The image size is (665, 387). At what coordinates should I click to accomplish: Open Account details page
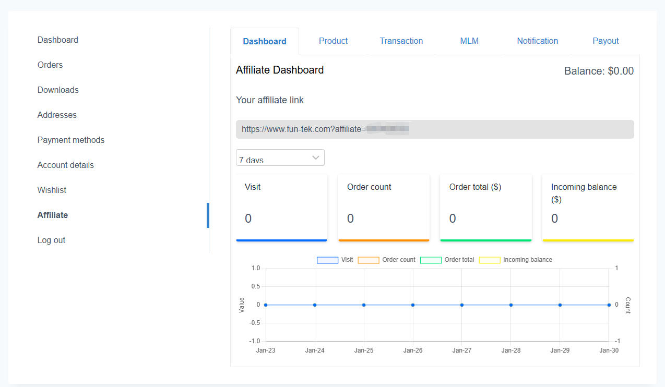tap(66, 165)
